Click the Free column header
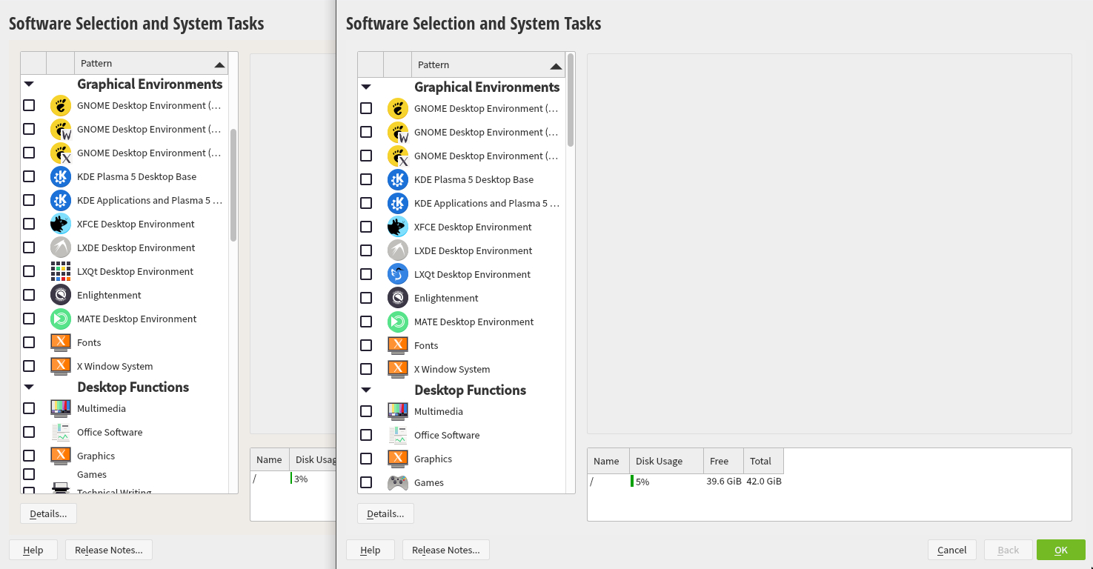1093x569 pixels. [x=719, y=461]
